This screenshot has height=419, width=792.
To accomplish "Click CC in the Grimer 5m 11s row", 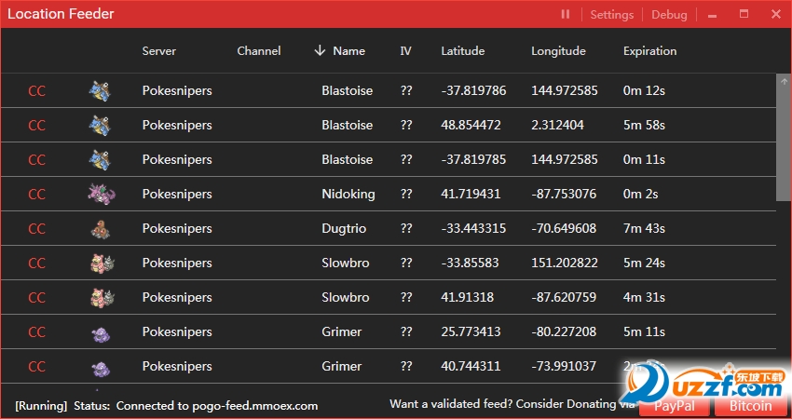I will click(x=36, y=331).
